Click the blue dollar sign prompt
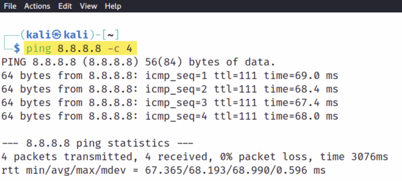Image resolution: width=402 pixels, height=181 pixels. point(17,49)
